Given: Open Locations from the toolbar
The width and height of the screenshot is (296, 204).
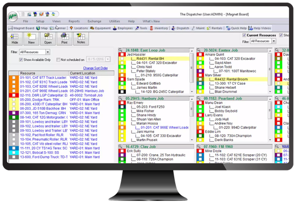Looking at the screenshot, I should pos(79,28).
